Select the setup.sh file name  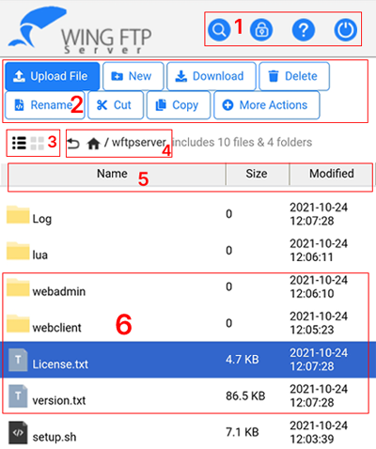click(x=55, y=437)
